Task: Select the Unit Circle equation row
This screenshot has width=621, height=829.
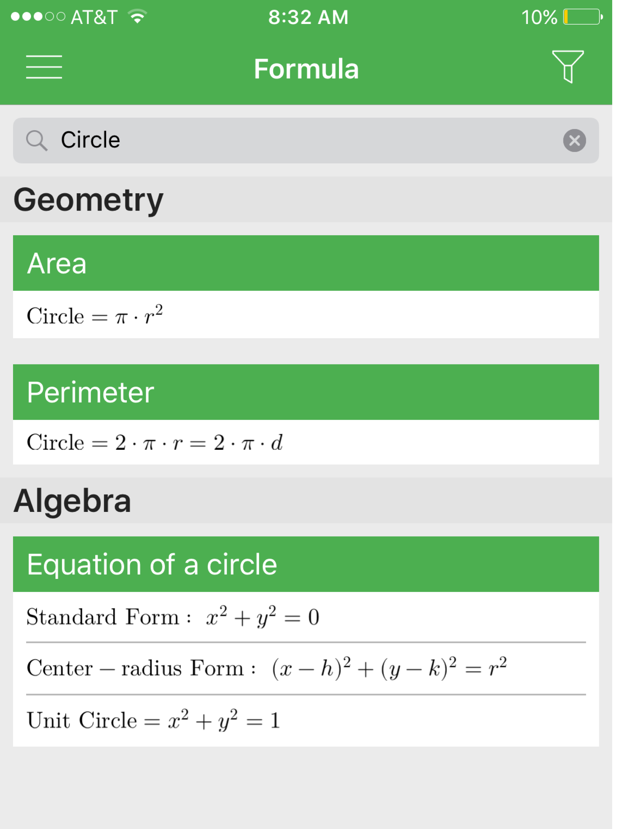Action: point(306,720)
